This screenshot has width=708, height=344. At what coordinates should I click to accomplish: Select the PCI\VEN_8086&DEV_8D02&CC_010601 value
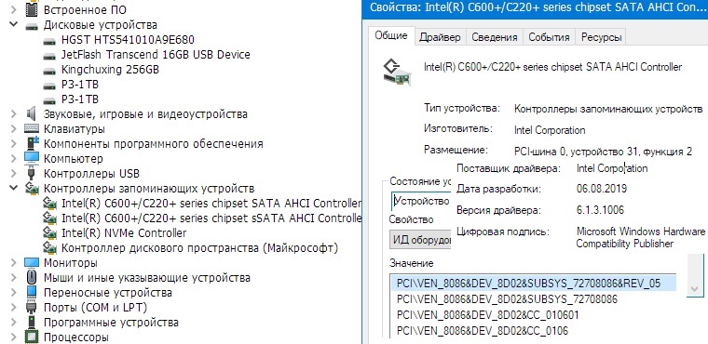487,314
